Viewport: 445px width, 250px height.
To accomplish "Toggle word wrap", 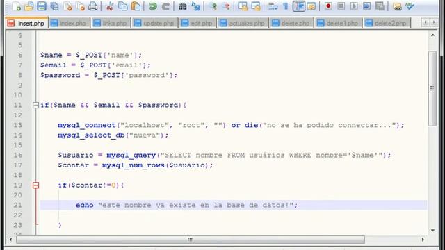I will point(273,6).
